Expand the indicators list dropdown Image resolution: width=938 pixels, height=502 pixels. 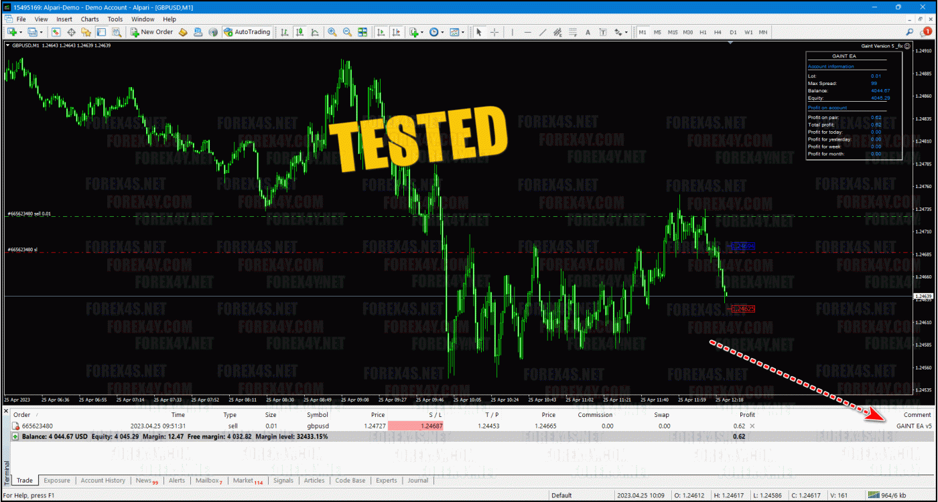pos(422,32)
